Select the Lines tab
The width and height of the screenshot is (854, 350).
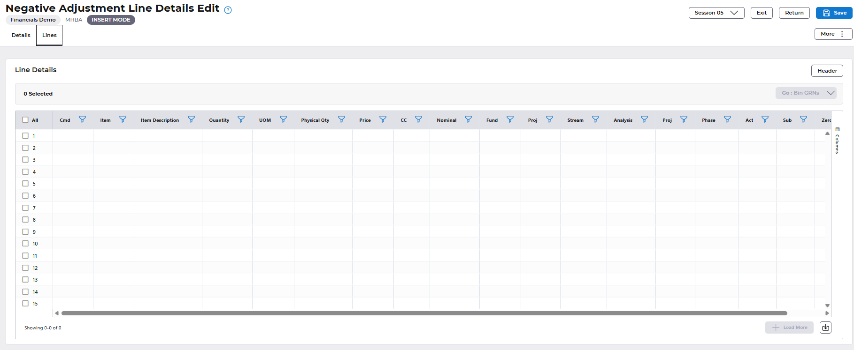[x=49, y=35]
